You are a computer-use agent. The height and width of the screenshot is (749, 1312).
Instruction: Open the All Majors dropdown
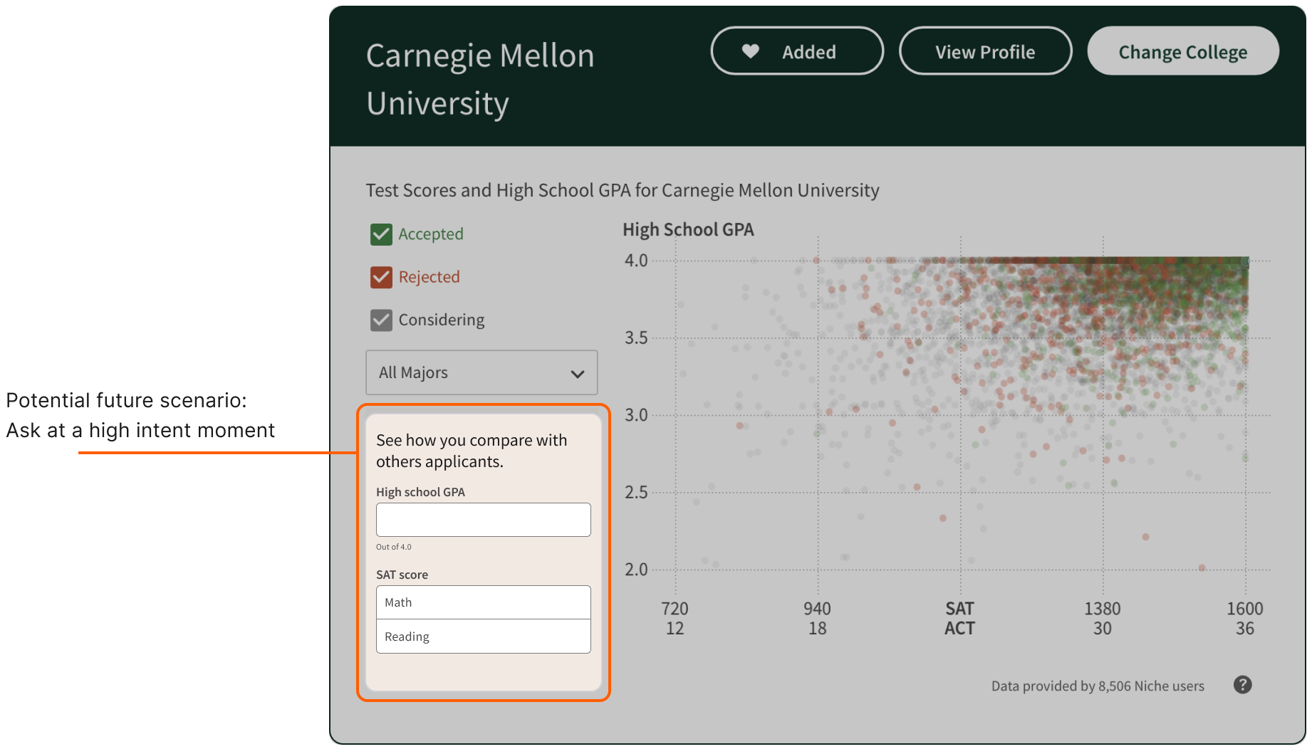coord(481,372)
